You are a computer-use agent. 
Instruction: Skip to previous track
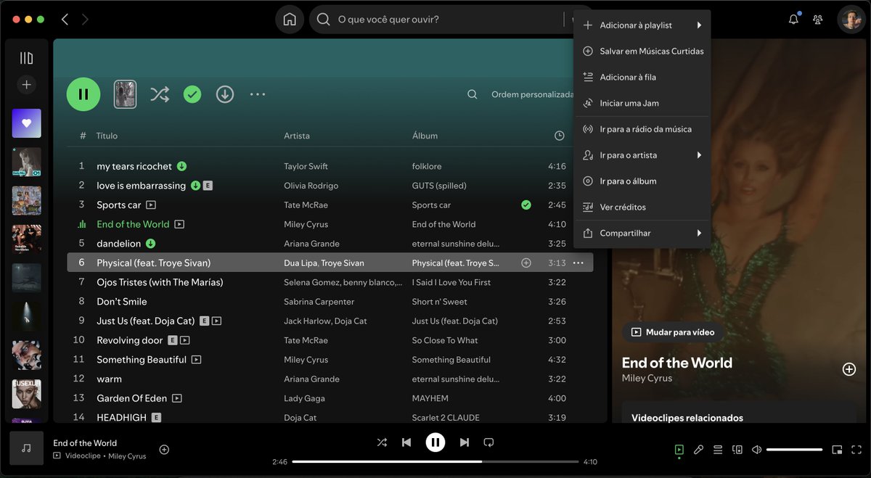coord(406,442)
